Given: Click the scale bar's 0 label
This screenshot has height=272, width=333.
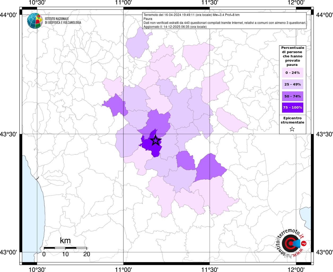Looking at the screenshot, I should tap(44, 254).
